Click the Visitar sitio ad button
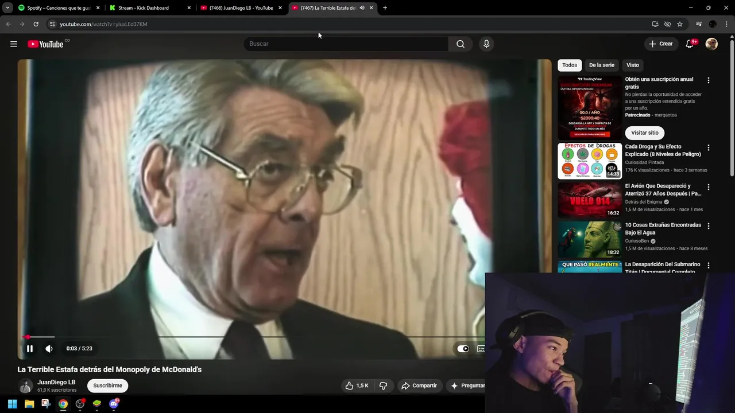Viewport: 735px width, 413px height. tap(645, 133)
